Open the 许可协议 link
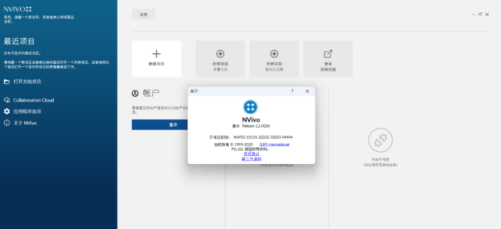Screen dimensions: 501x229 point(251,154)
